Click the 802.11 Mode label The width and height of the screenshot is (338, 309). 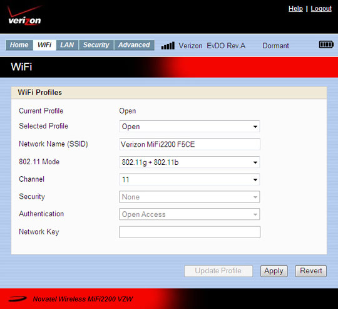click(x=39, y=162)
